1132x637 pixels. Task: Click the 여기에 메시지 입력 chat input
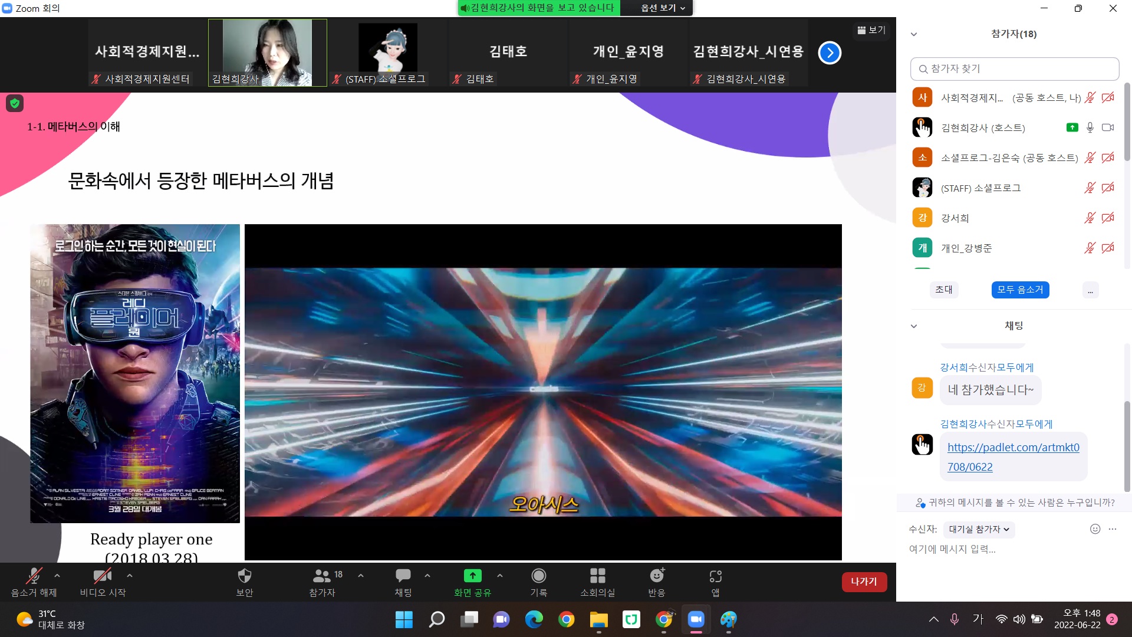coord(1014,549)
